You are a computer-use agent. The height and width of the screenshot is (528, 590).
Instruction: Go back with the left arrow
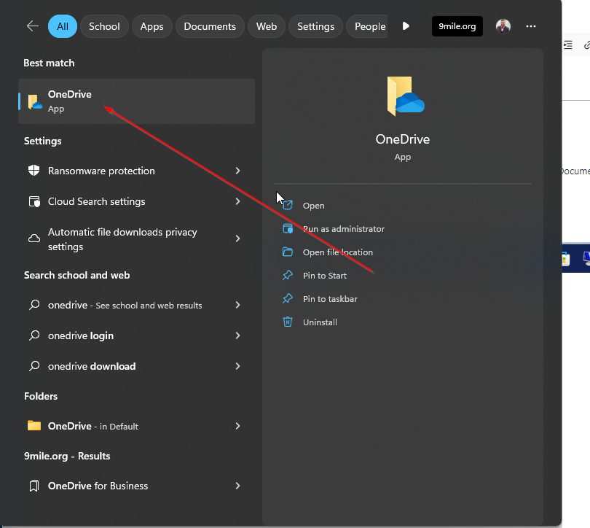point(33,26)
